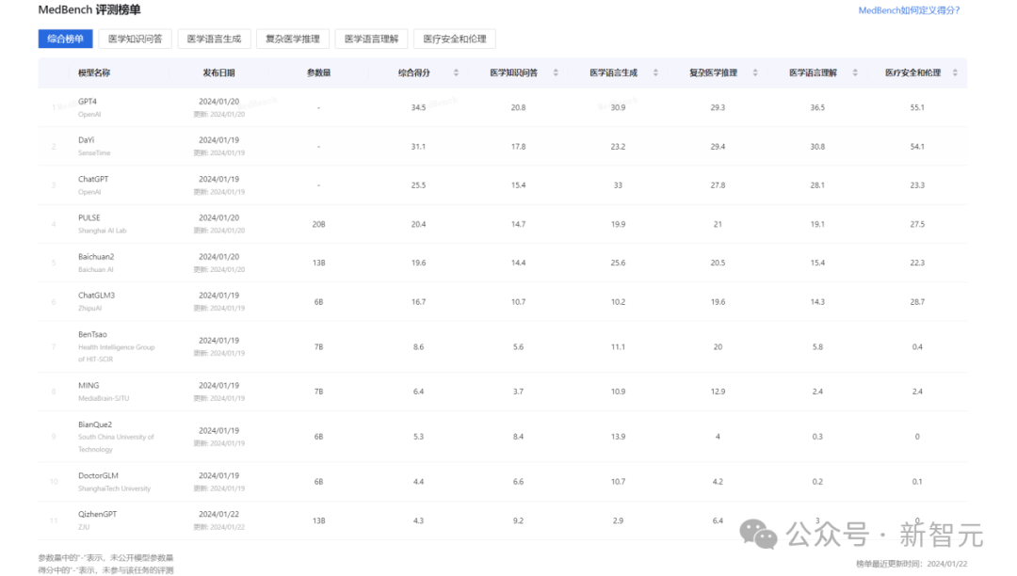The width and height of the screenshot is (1017, 576).
Task: Click PULSE's parameter size 20B
Action: (318, 224)
